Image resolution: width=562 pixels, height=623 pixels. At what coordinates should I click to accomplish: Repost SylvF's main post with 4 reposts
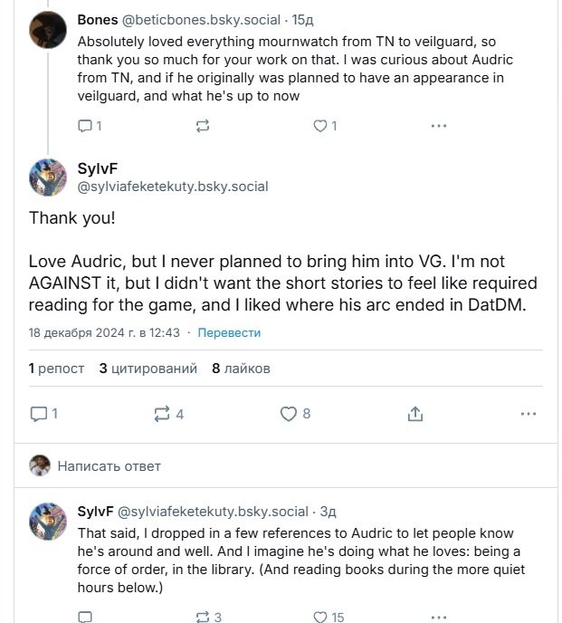coord(163,414)
